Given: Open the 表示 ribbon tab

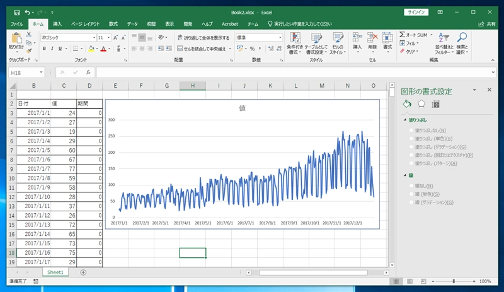Looking at the screenshot, I should 169,24.
